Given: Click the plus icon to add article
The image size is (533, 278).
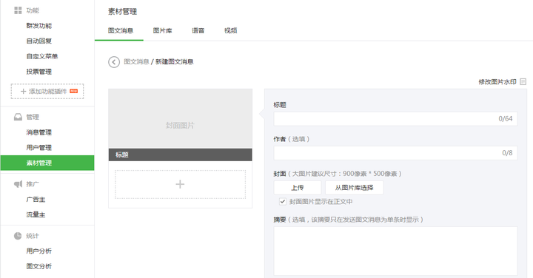Looking at the screenshot, I should point(180,184).
